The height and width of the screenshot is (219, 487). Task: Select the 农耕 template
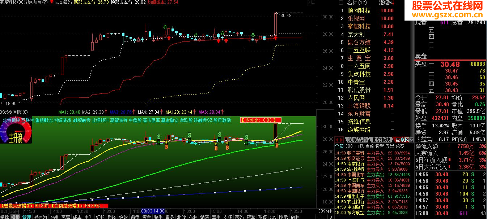pos(54,217)
